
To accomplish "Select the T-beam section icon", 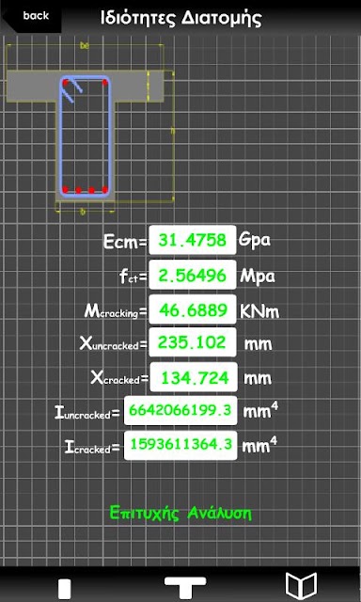I will click(x=185, y=587).
